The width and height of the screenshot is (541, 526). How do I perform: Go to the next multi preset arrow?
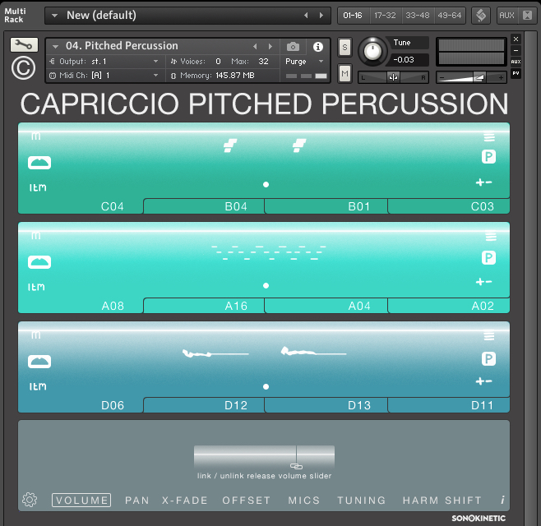click(321, 16)
